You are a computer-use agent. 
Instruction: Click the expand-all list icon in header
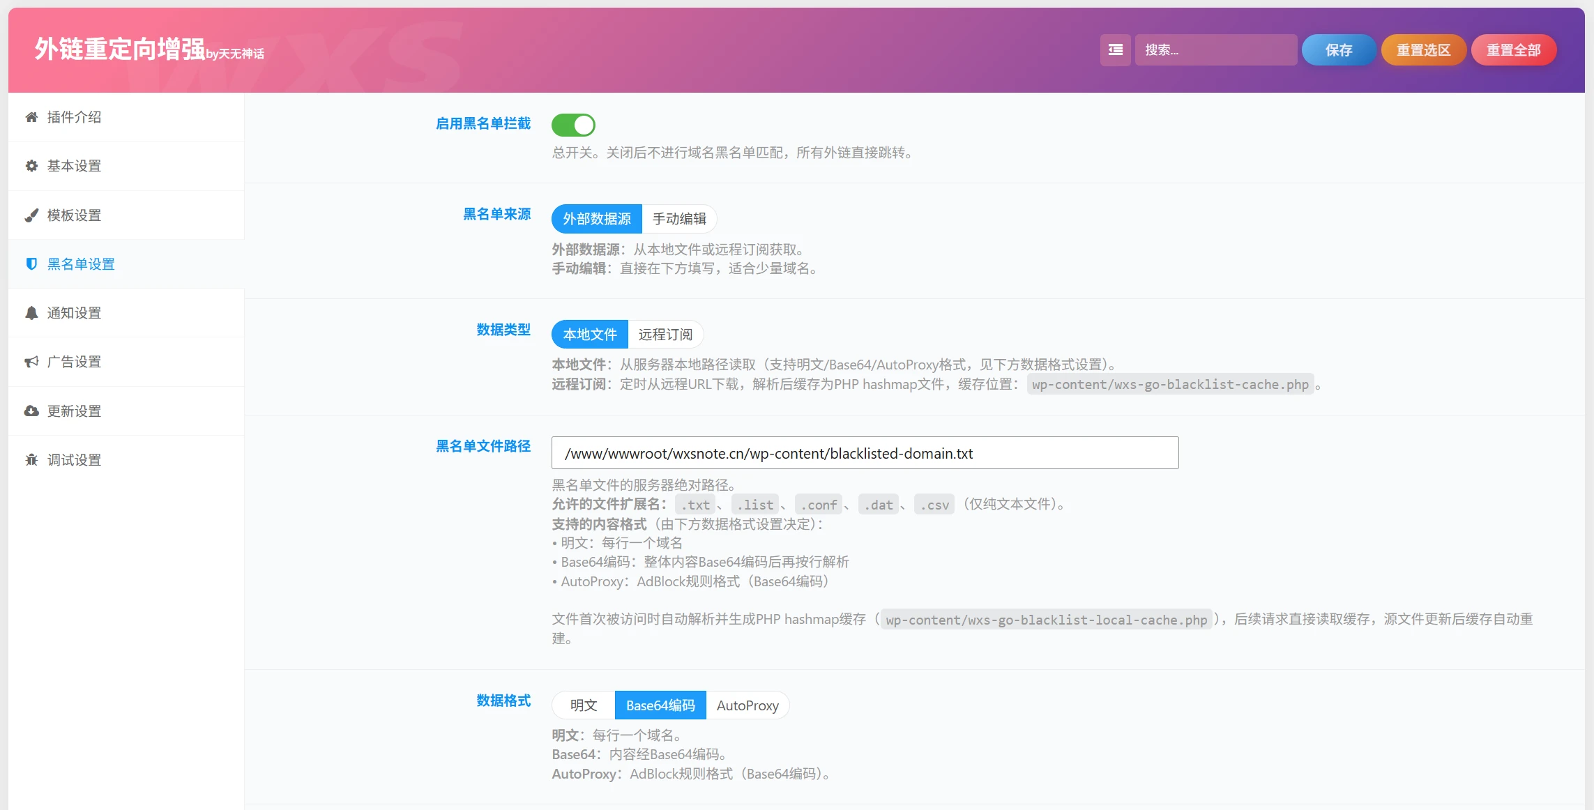tap(1116, 50)
